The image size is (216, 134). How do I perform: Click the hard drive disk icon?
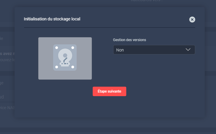pos(65,58)
